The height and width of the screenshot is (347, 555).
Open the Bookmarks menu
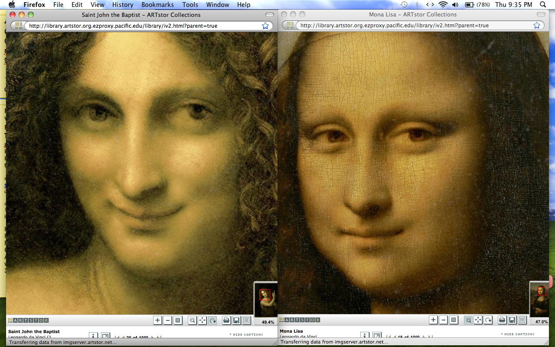pyautogui.click(x=157, y=5)
